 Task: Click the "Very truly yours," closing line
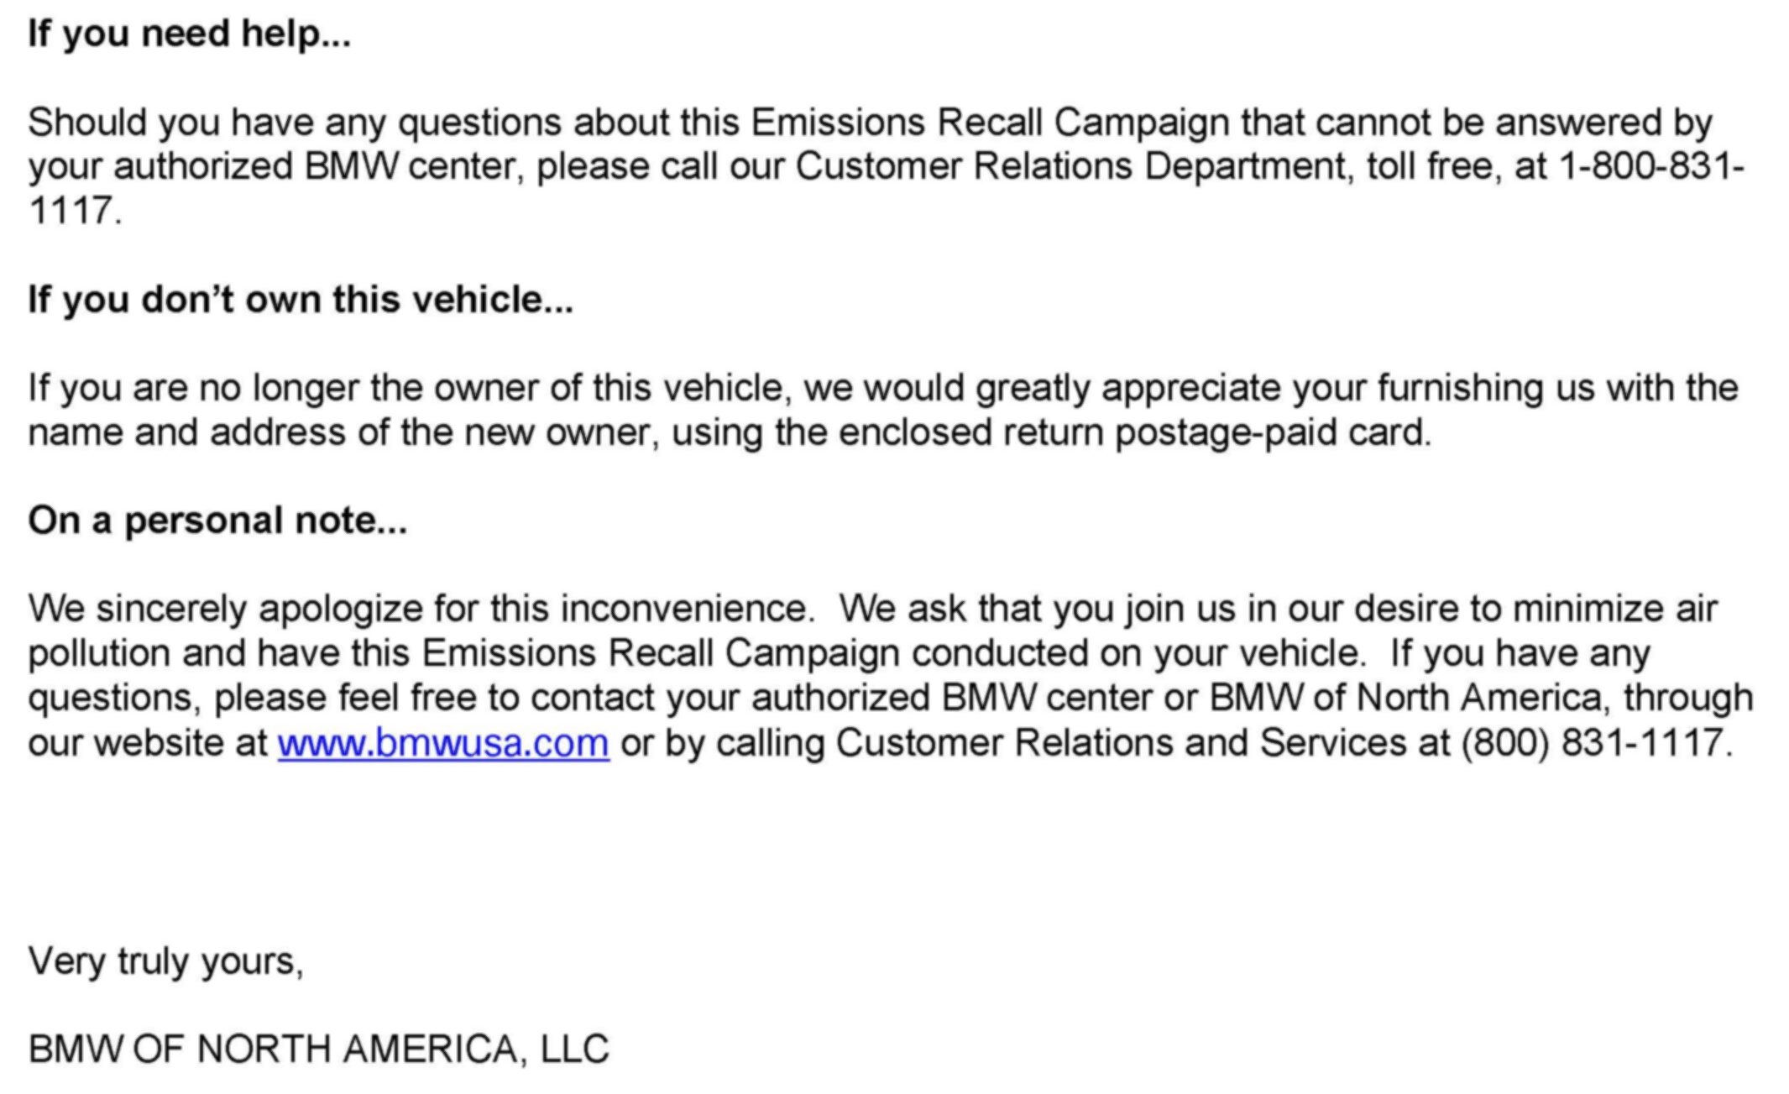click(165, 961)
